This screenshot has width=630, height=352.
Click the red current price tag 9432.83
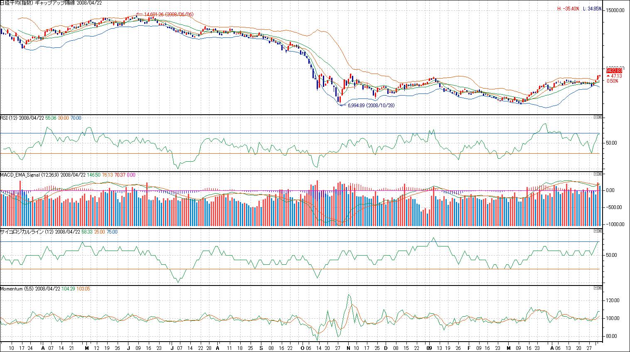point(613,71)
